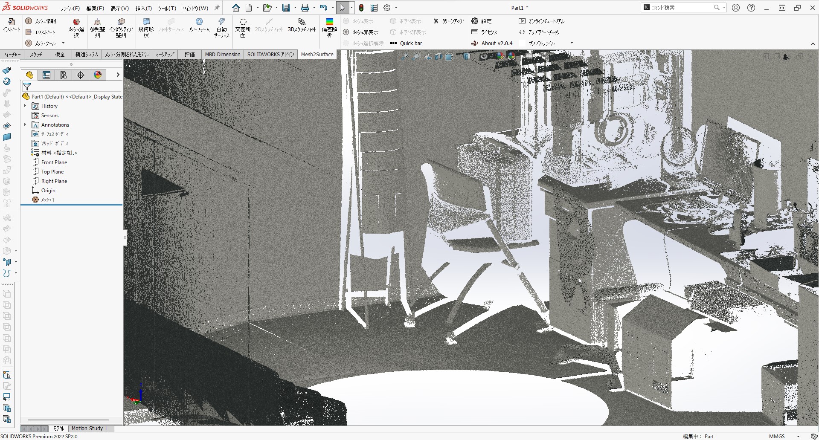Open the 挿入 menu
Image resolution: width=819 pixels, height=440 pixels.
coord(143,8)
